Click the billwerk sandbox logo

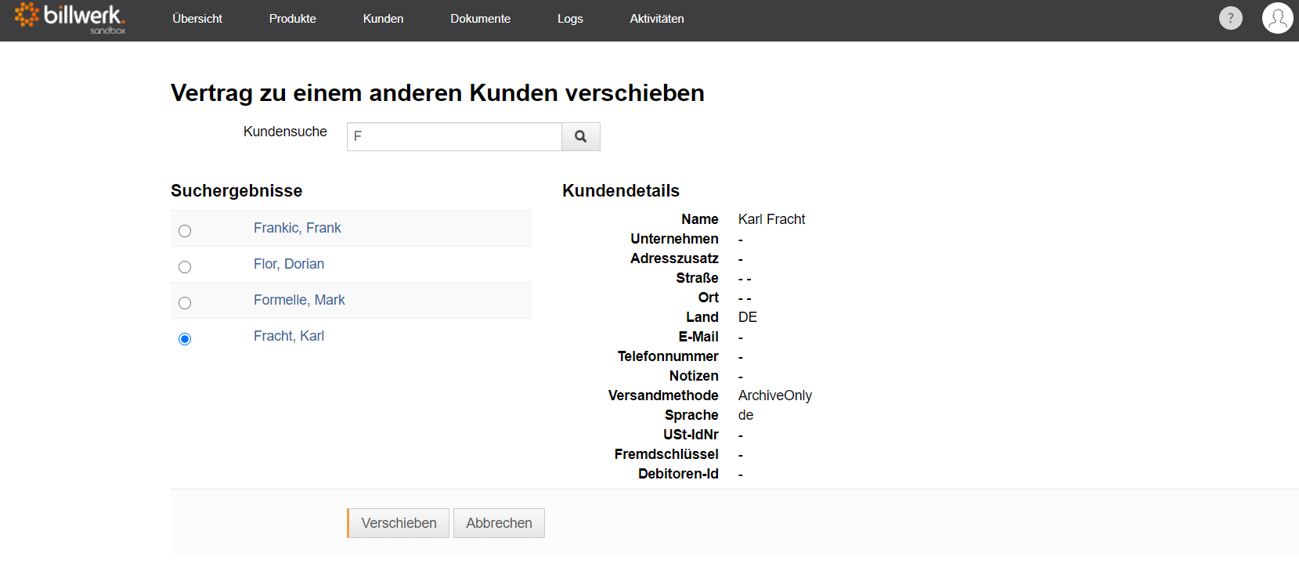[x=70, y=18]
